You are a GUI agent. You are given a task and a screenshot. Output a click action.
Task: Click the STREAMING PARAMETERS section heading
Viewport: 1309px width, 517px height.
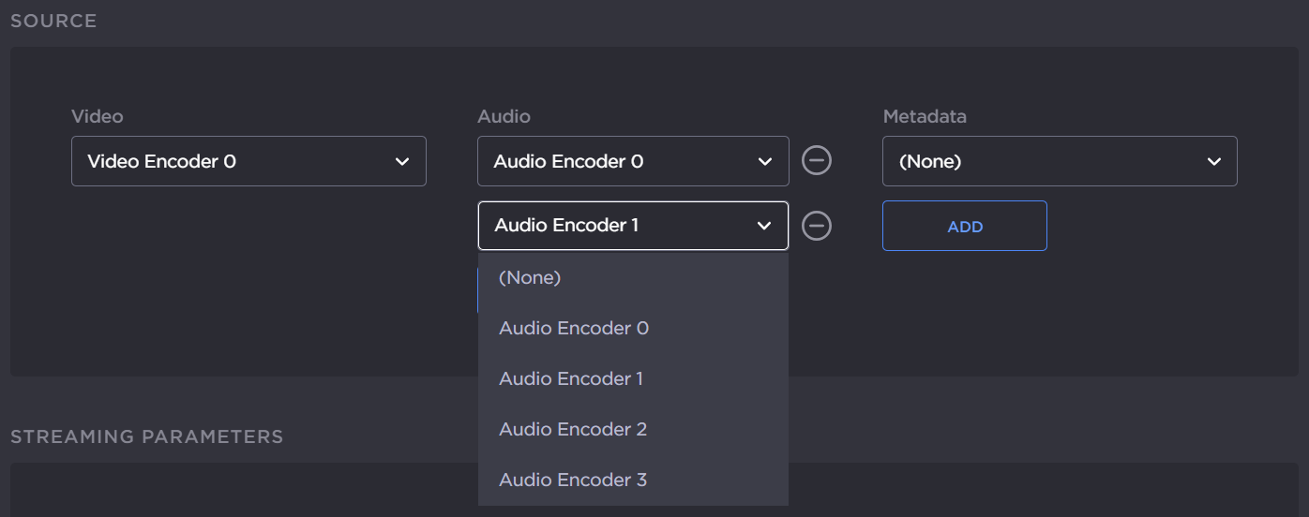click(x=146, y=436)
